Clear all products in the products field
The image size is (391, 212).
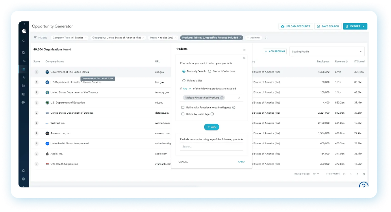click(239, 98)
